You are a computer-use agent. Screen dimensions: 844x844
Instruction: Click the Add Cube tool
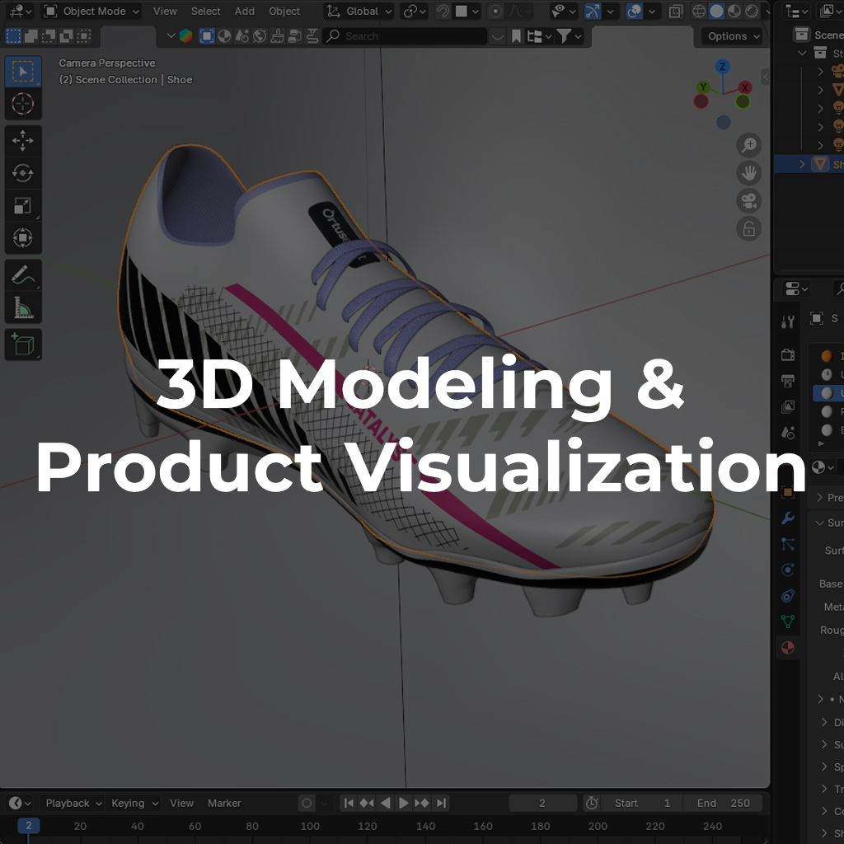click(x=22, y=344)
